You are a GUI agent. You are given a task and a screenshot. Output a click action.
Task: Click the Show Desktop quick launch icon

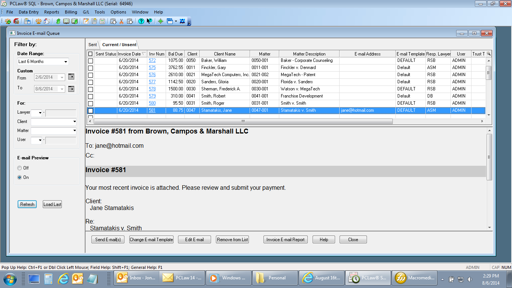tap(34, 279)
